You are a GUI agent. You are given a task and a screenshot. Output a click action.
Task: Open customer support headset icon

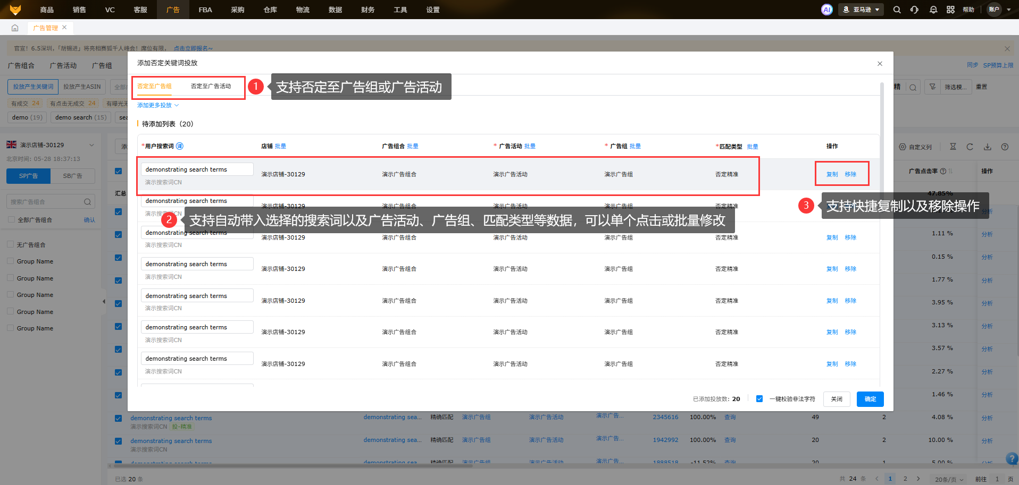pyautogui.click(x=914, y=10)
